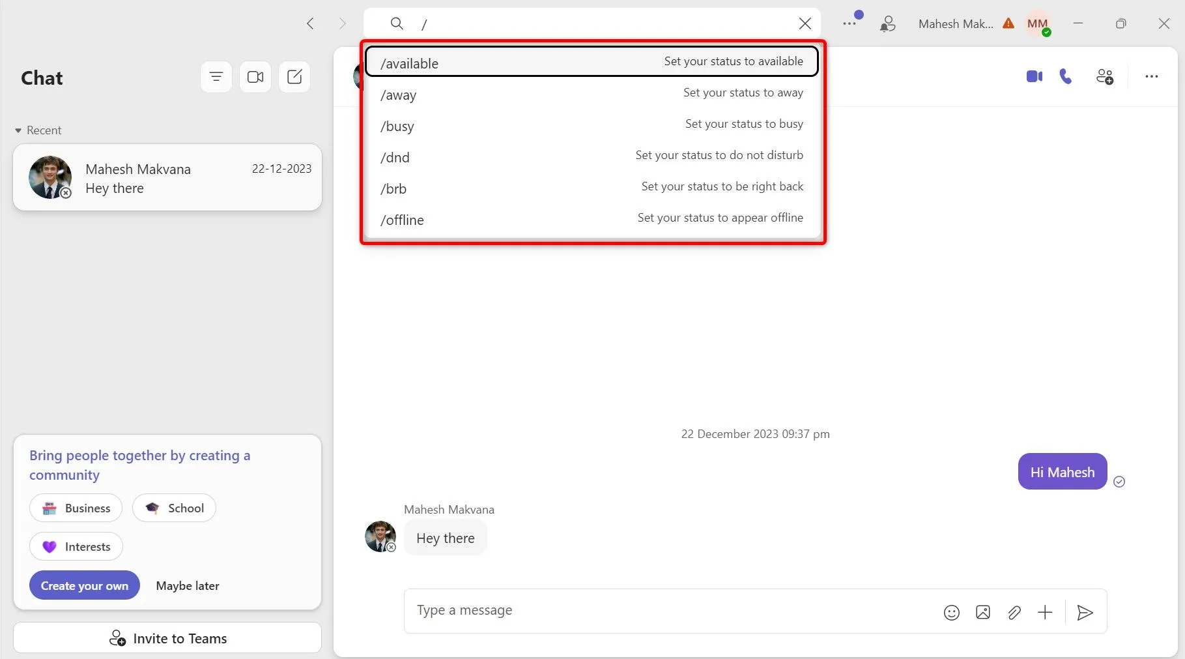Image resolution: width=1185 pixels, height=659 pixels.
Task: Open the emoji picker
Action: (x=952, y=612)
